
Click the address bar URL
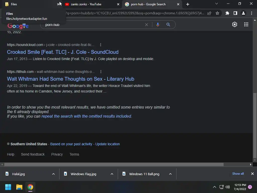tap(135, 13)
